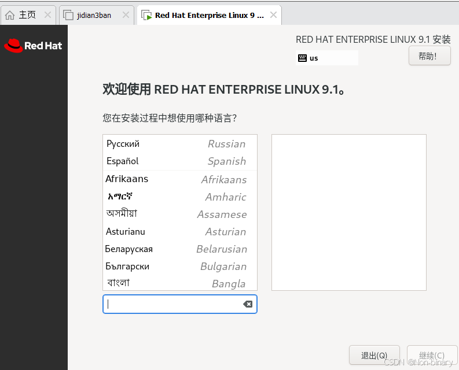The width and height of the screenshot is (459, 370).
Task: Pick Беларуская (Belarusian) language
Action: [180, 249]
